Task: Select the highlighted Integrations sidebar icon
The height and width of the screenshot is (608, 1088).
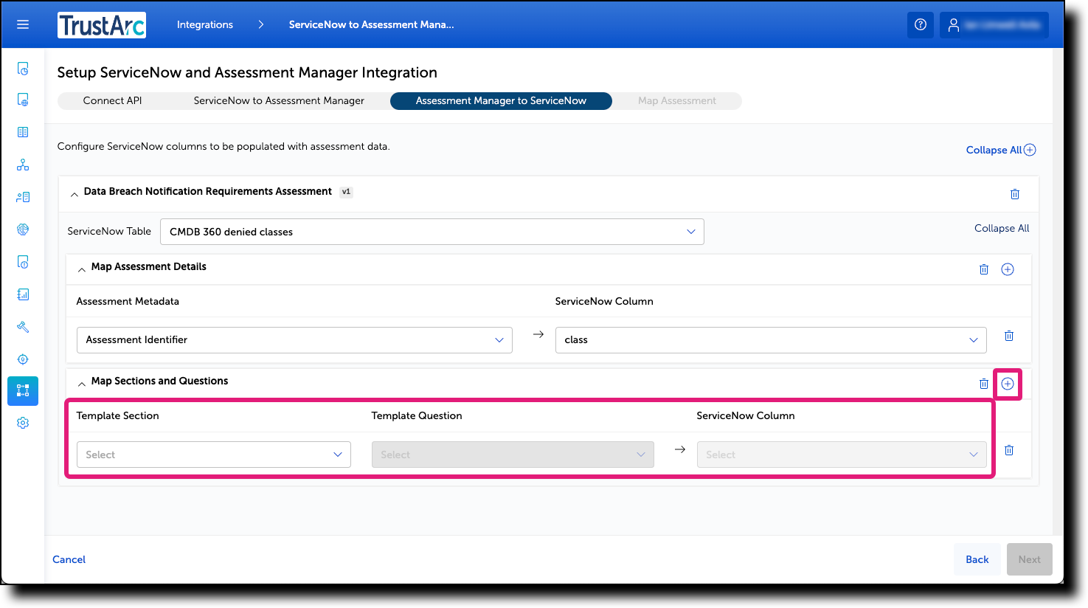Action: [23, 391]
